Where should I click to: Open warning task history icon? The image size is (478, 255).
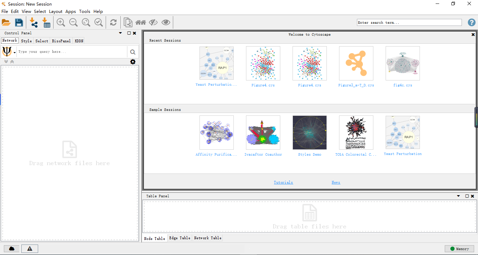(x=30, y=249)
